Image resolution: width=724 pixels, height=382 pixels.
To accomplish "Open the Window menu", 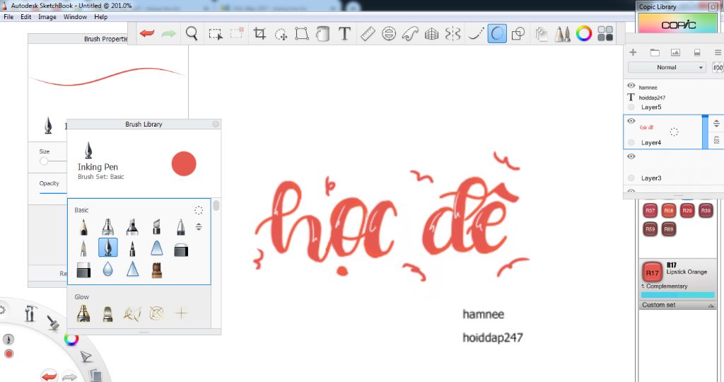I will (x=75, y=17).
